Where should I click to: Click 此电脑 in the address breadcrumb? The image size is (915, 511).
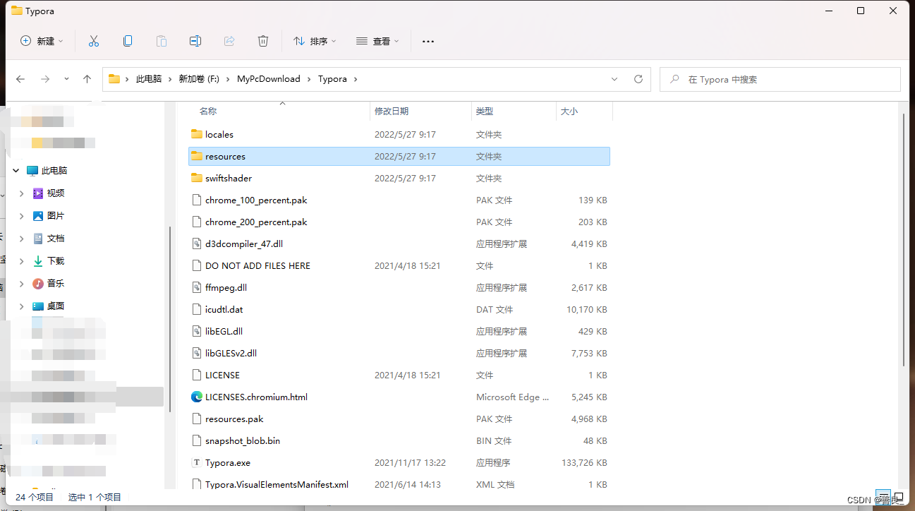point(149,79)
